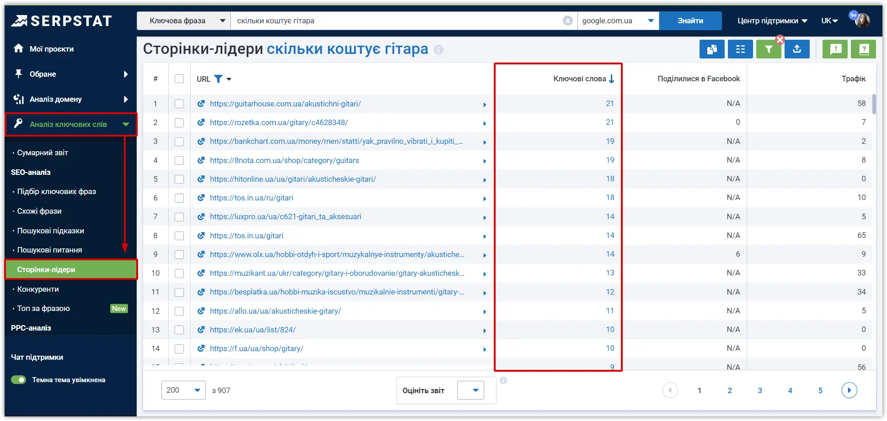Check the box for row 14 f.ua
The height and width of the screenshot is (421, 887).
pyautogui.click(x=179, y=348)
